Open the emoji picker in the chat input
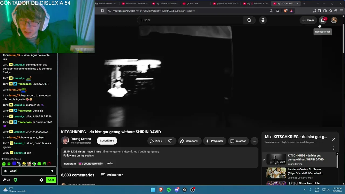345x194 pixels. [x=52, y=171]
